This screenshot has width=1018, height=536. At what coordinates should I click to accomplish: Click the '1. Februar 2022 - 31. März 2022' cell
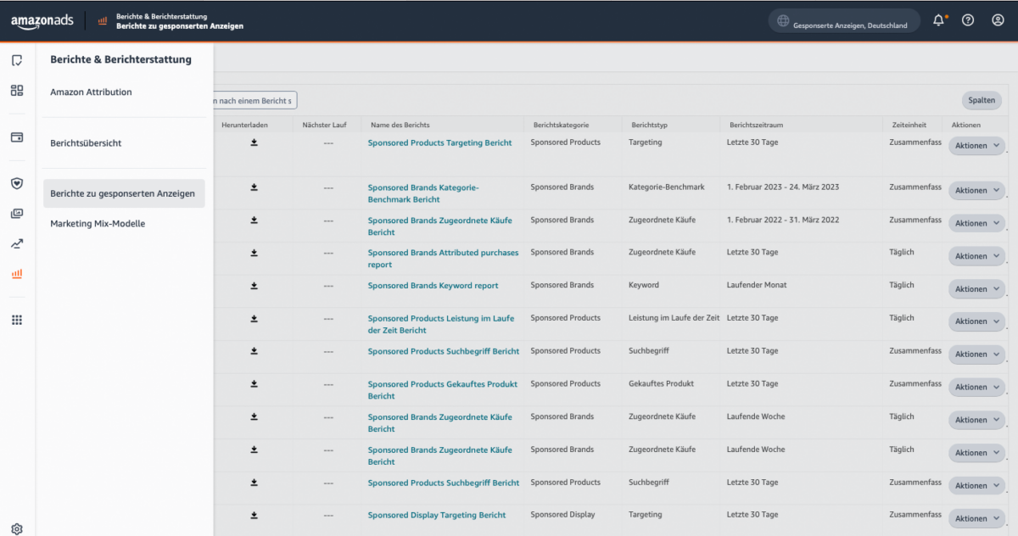[783, 221]
